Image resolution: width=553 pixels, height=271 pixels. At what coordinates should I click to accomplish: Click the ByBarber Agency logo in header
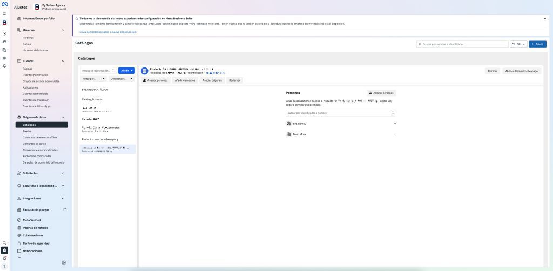[37, 7]
